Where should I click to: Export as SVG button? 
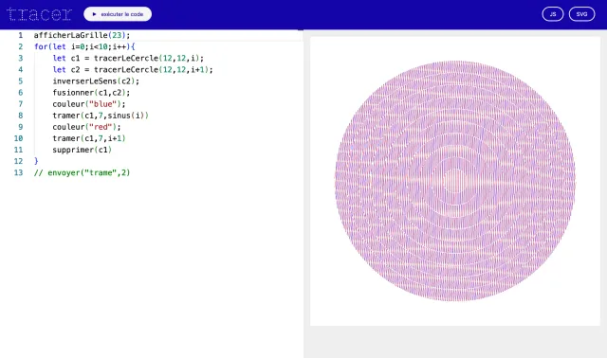click(x=581, y=14)
